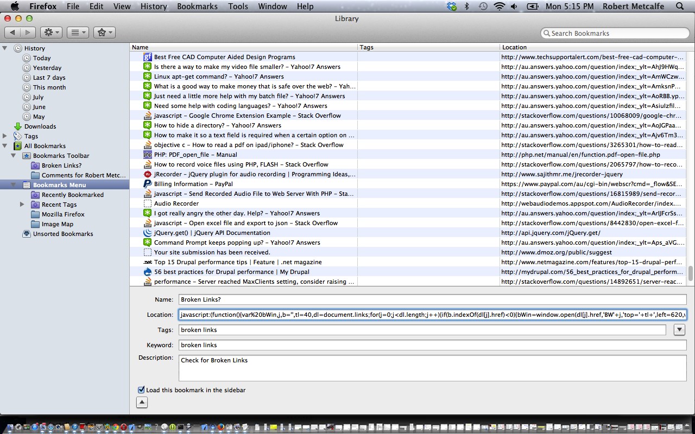Click the Tags field 'broken links'
The width and height of the screenshot is (695, 434).
coord(422,330)
